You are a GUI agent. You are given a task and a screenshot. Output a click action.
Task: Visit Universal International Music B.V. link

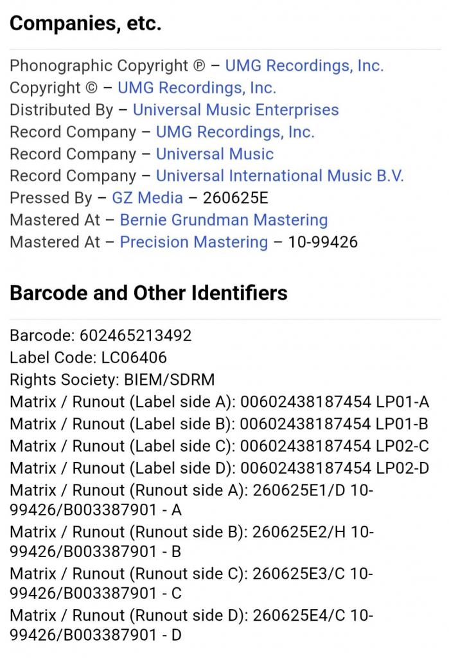[x=280, y=176]
